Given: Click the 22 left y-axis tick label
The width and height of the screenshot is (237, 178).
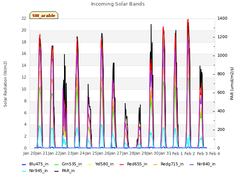Looking at the screenshot, I should (24, 18).
